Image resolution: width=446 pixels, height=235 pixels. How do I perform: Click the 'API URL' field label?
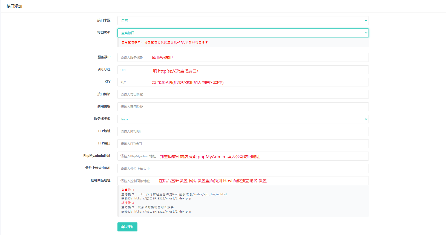(x=104, y=69)
